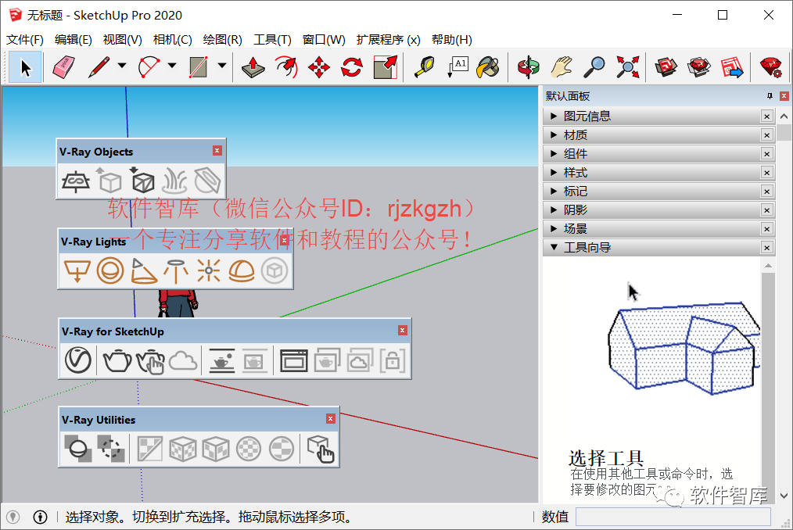Create V-Ray Dome Light
793x530 pixels.
[242, 270]
